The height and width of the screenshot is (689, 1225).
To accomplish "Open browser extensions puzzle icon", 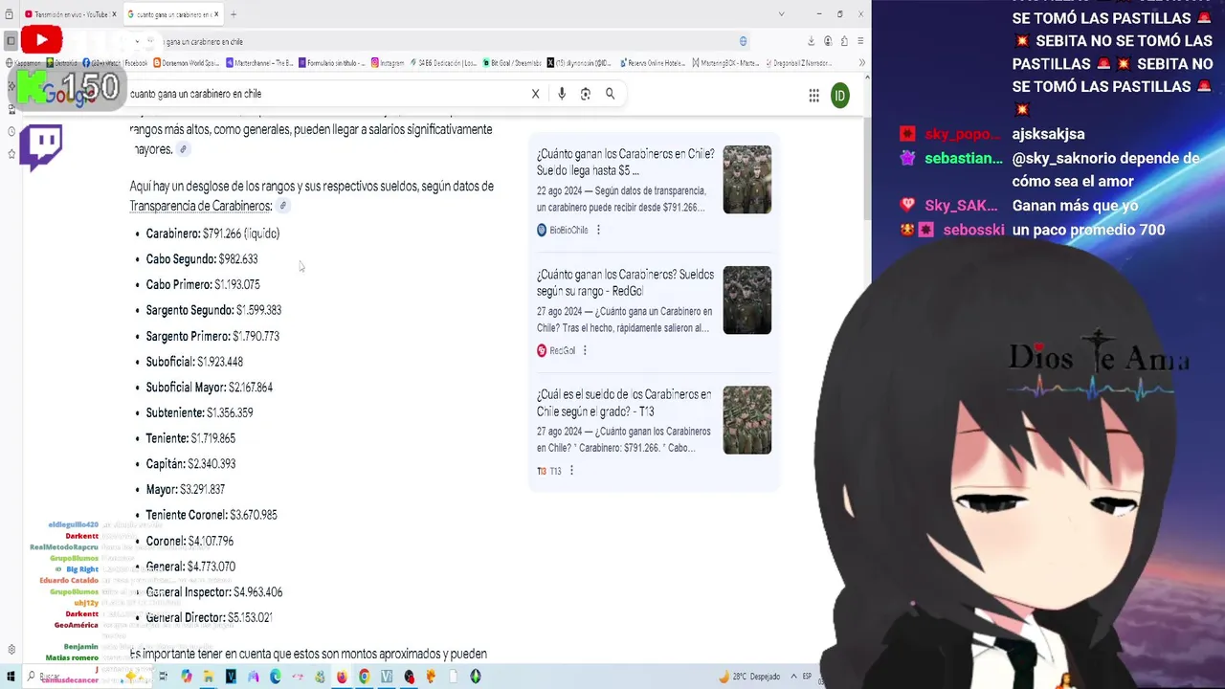I will (x=844, y=41).
